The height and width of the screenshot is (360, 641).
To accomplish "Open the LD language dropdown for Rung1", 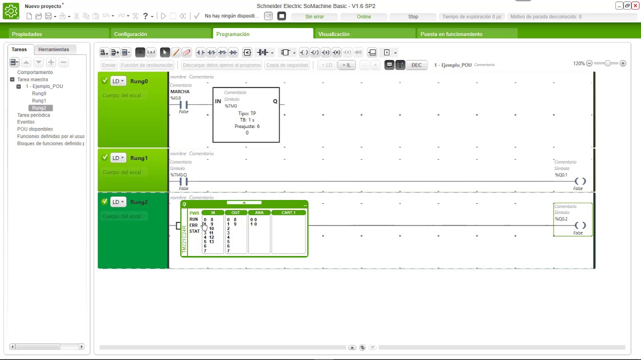I will click(118, 158).
